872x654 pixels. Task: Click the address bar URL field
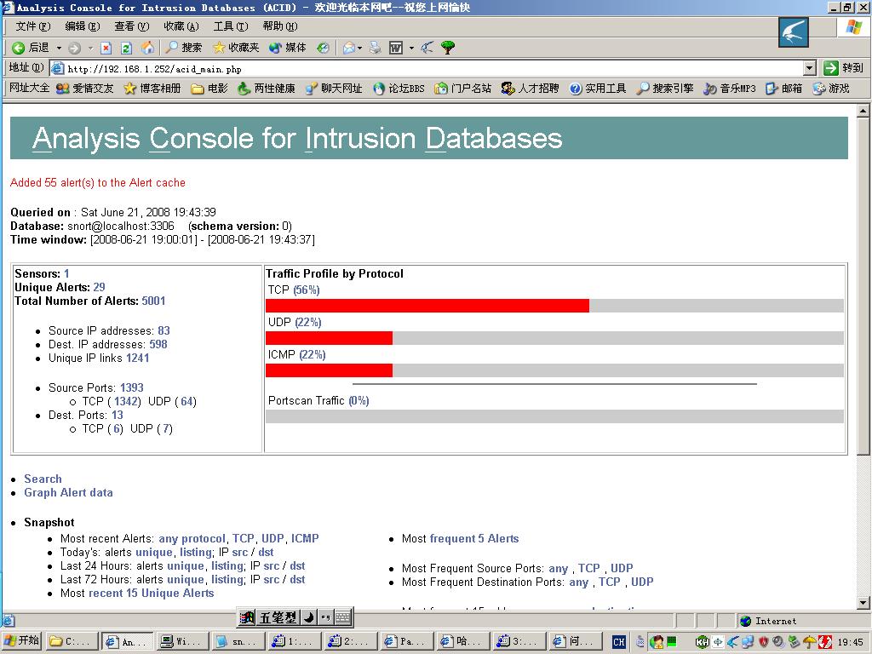pyautogui.click(x=427, y=68)
